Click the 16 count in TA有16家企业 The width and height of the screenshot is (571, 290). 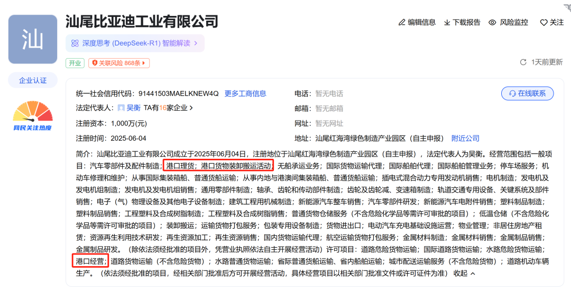point(162,108)
